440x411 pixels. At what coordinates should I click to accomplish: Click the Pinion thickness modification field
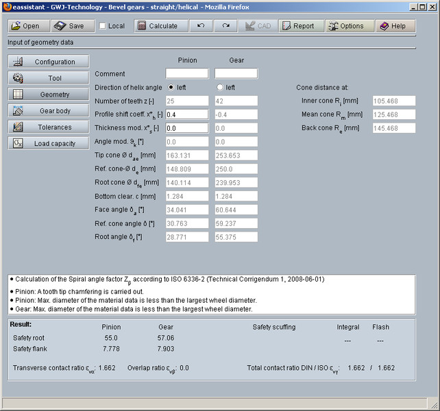click(186, 128)
